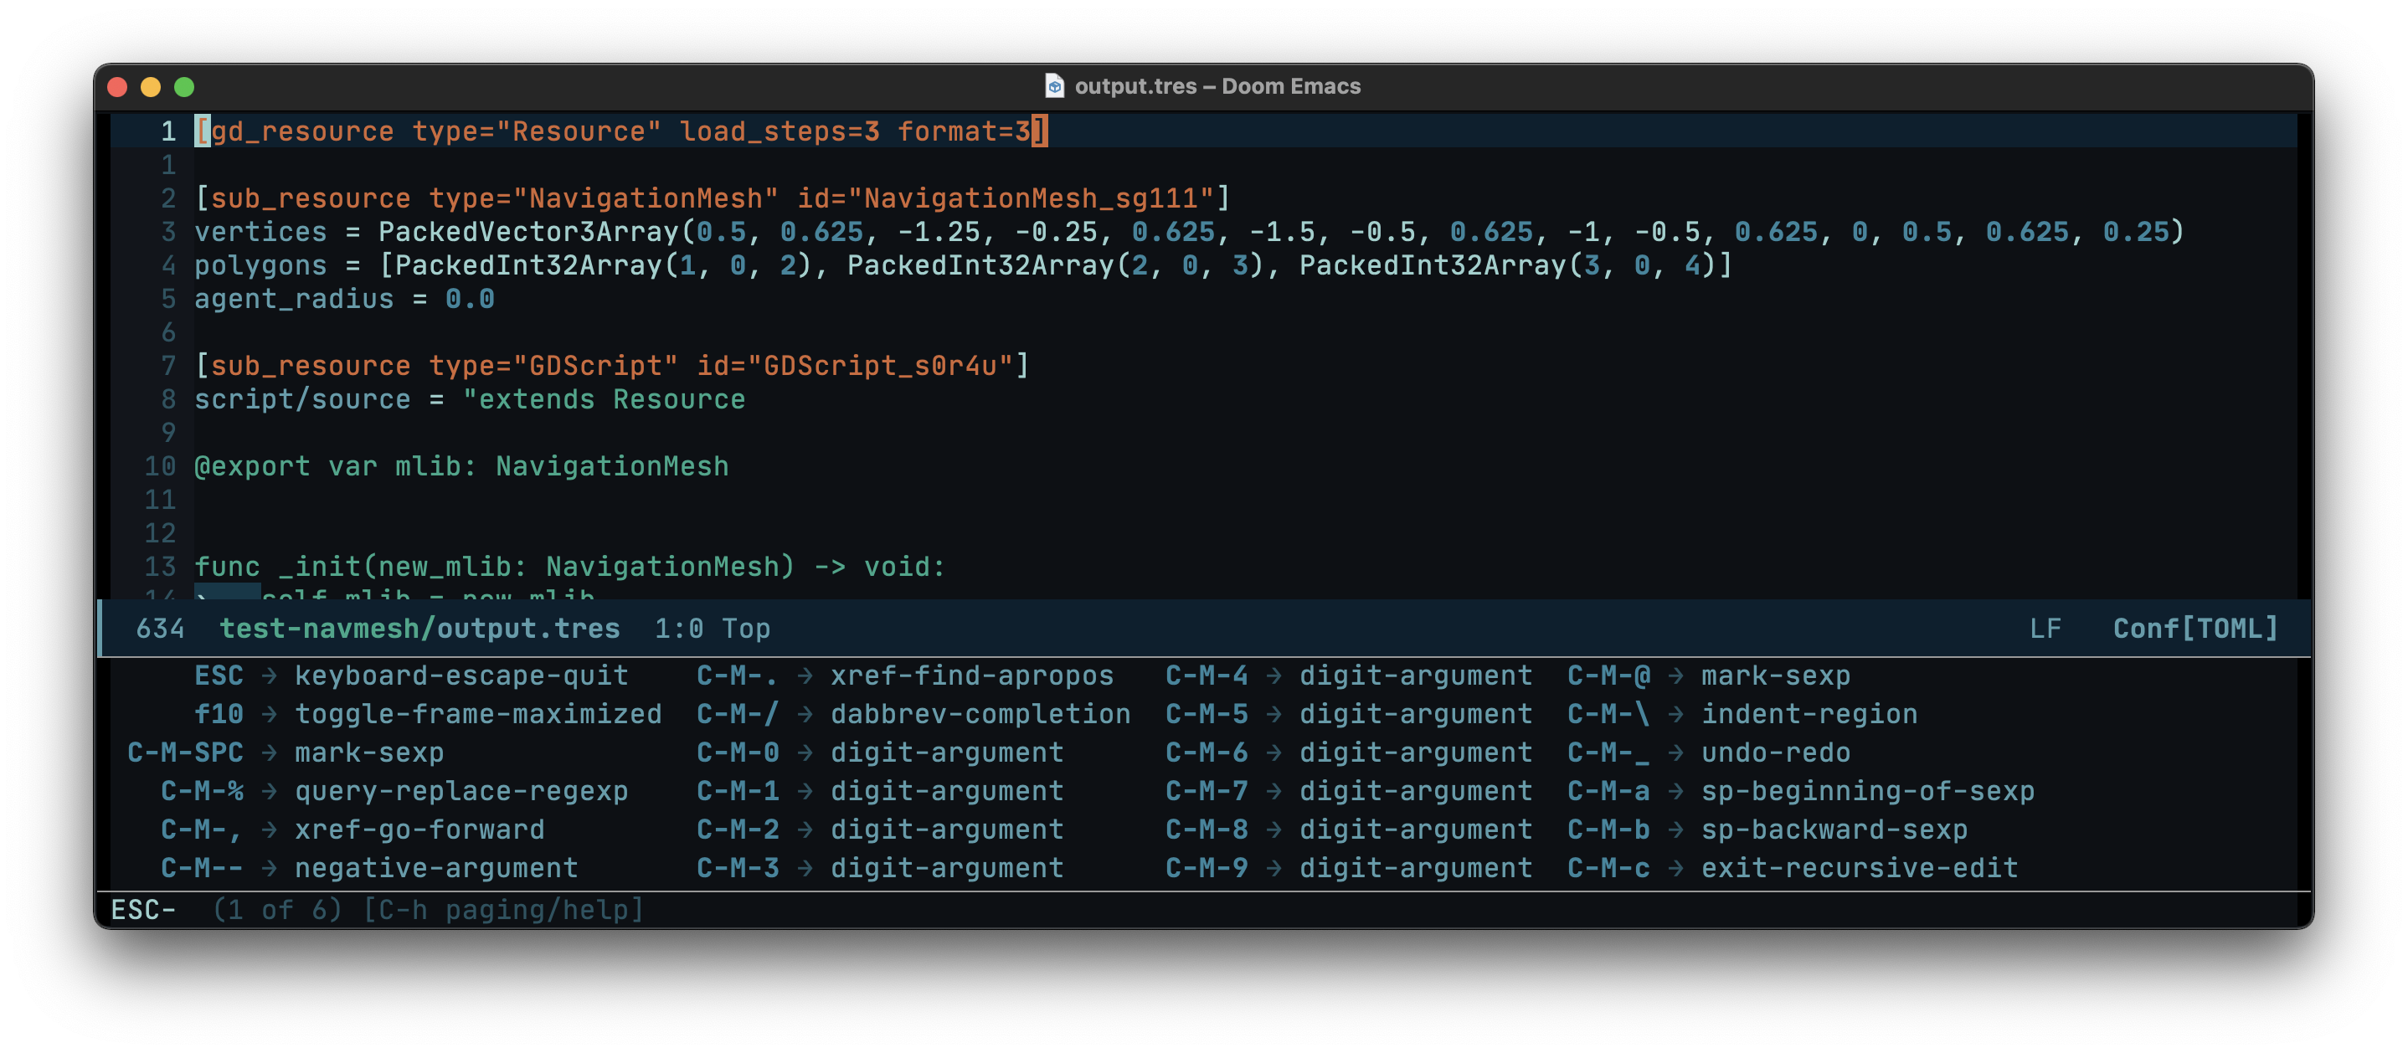Click the ESC- prefix in the minibuffer
The height and width of the screenshot is (1053, 2408).
142,908
